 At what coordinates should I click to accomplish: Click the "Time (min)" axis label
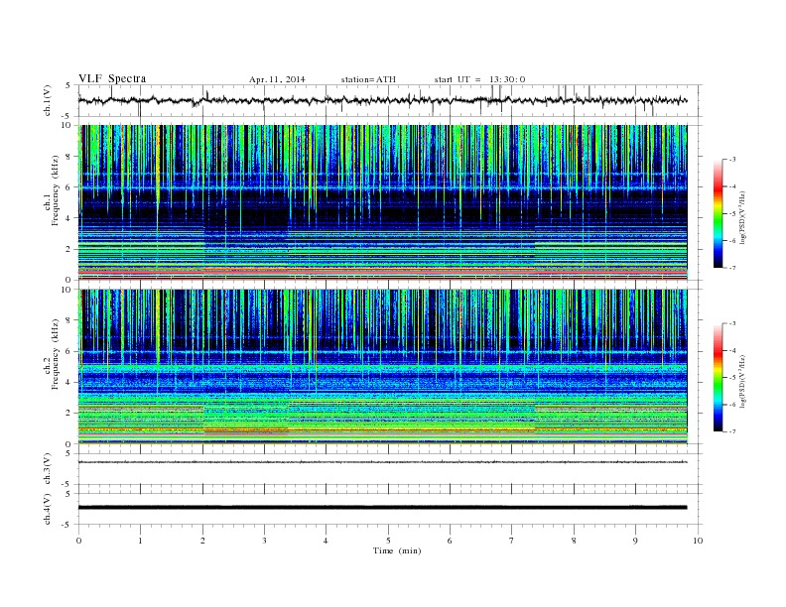click(x=397, y=550)
